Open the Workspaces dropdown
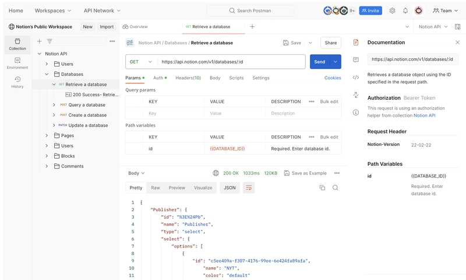 [53, 10]
